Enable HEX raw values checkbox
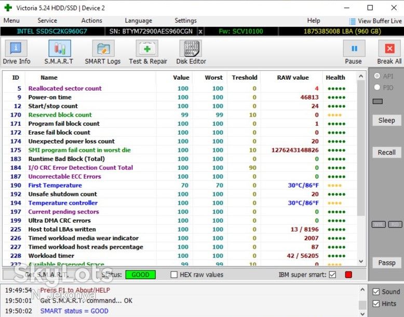This screenshot has width=404, height=317. click(174, 275)
